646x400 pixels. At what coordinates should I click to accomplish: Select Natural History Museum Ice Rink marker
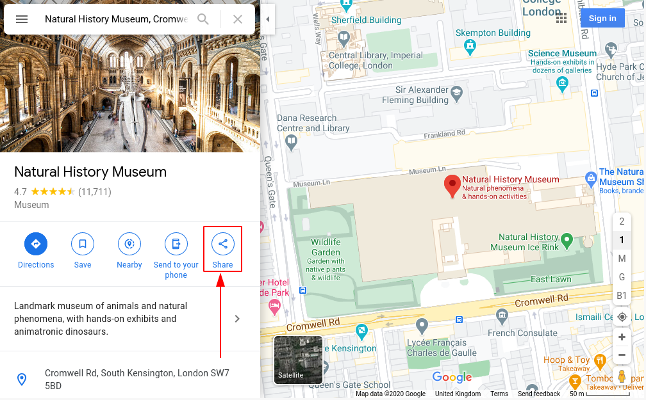[x=567, y=241]
